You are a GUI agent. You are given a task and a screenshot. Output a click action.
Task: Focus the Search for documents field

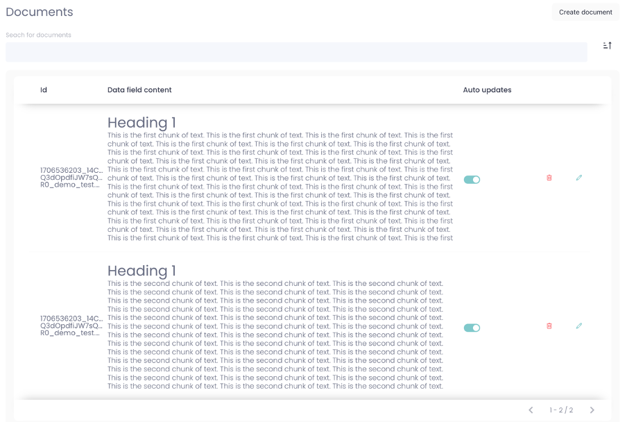[x=296, y=52]
